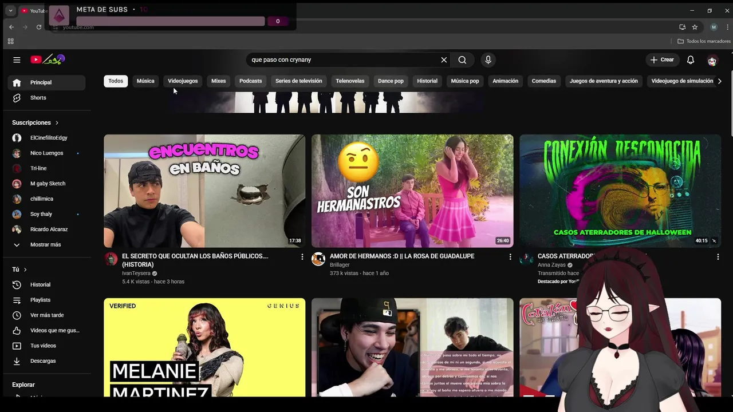Screen dimensions: 733x412
Task: Select Series de televisión chip
Action: pyautogui.click(x=299, y=81)
